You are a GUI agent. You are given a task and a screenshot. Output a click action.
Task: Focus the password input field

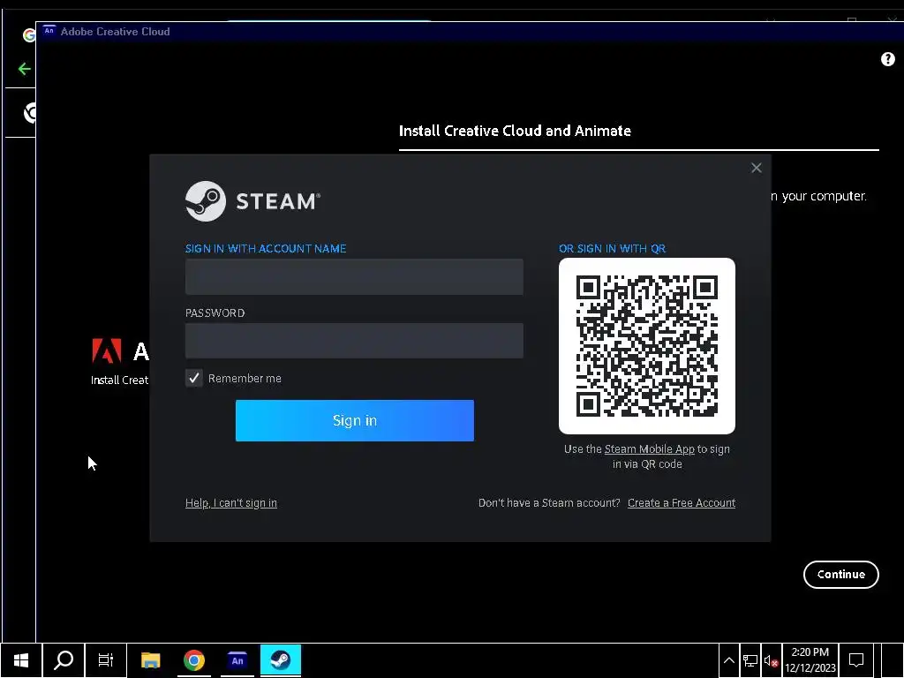tap(354, 341)
